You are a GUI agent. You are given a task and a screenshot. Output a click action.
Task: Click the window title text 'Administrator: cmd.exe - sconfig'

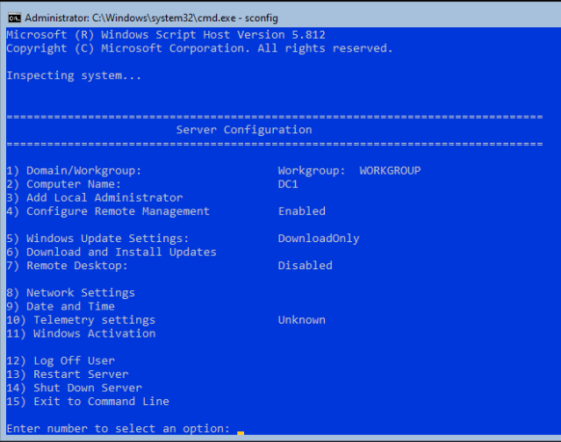click(151, 18)
